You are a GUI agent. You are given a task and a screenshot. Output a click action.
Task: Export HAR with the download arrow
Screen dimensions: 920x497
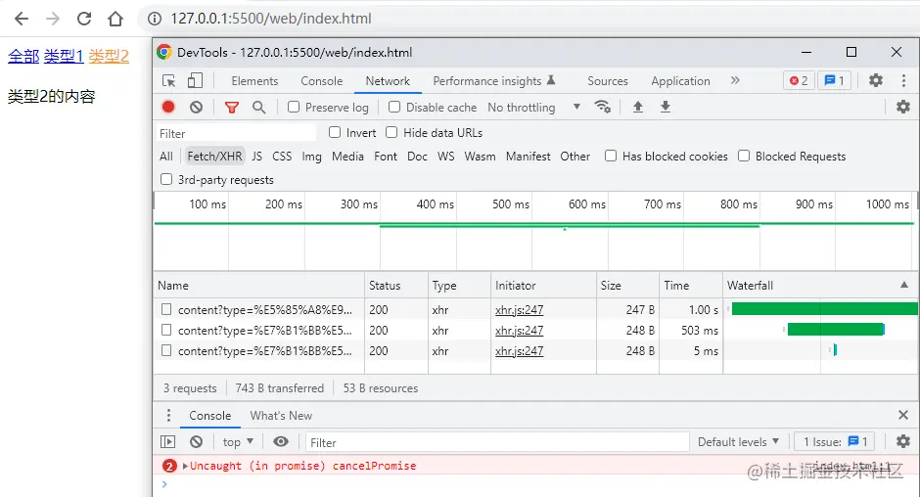point(666,107)
